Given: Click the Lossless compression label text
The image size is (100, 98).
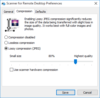Looking at the screenshot, I should tap(22, 43).
